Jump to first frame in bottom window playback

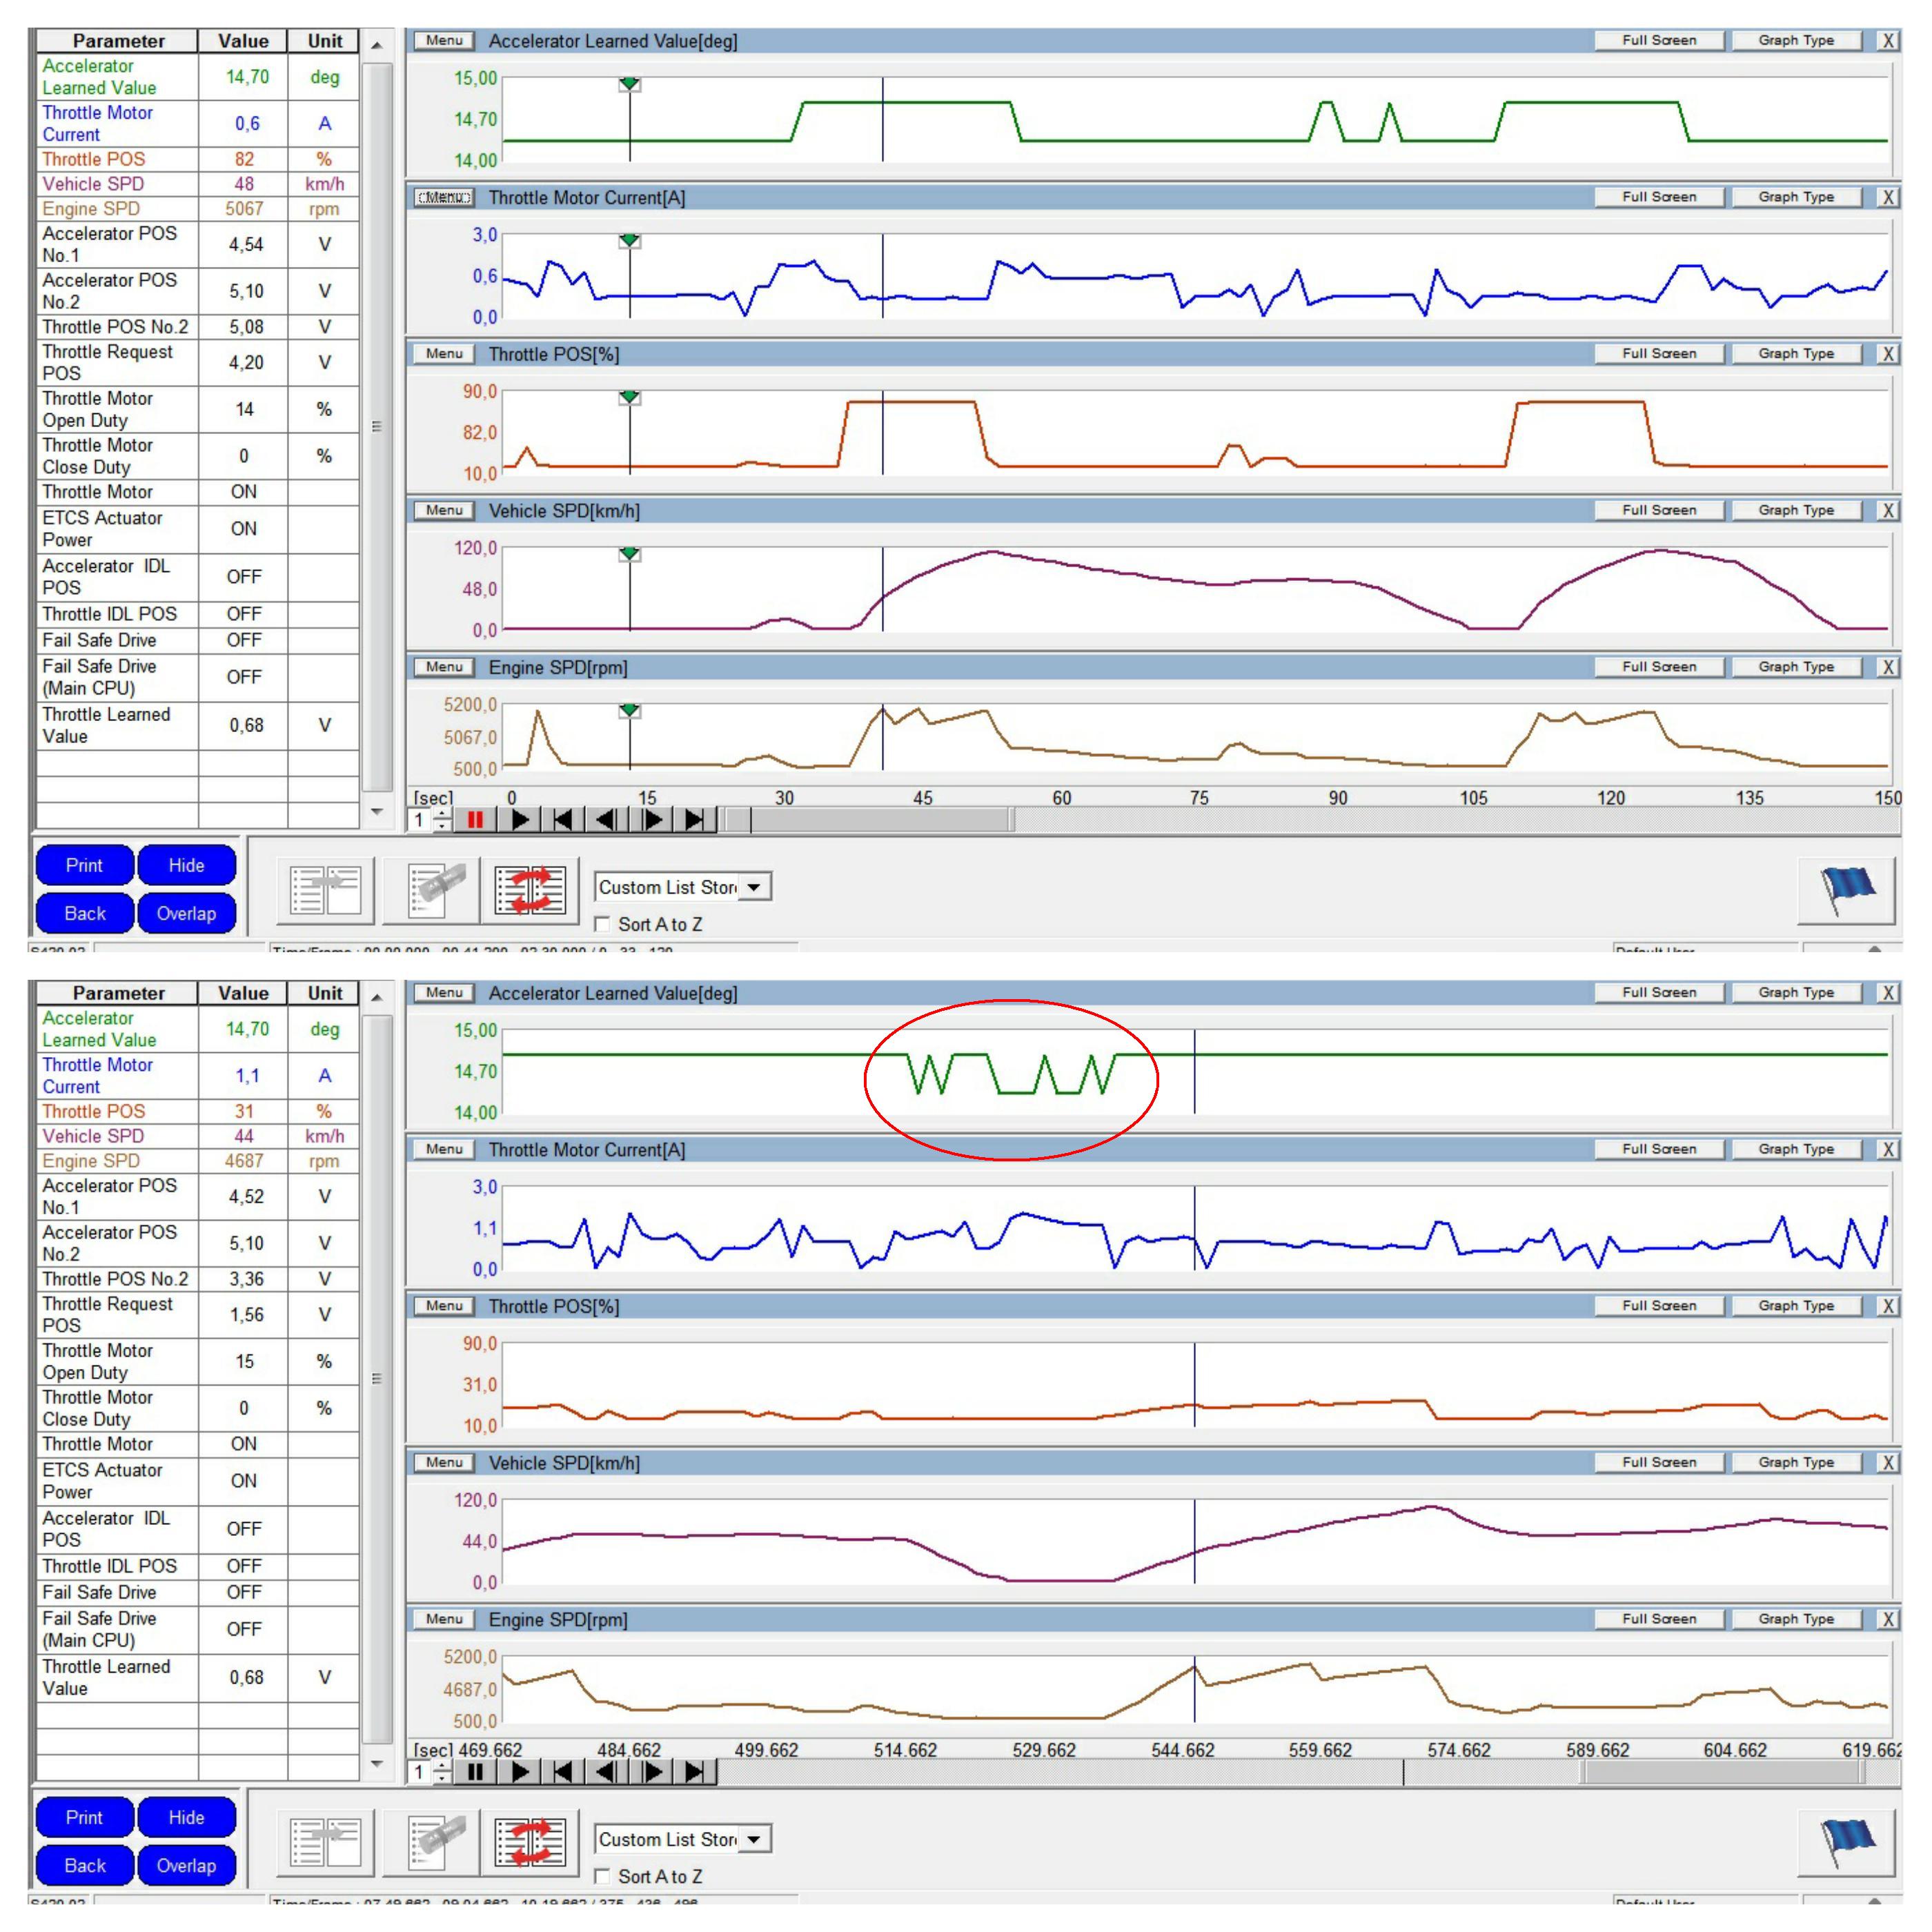tap(563, 1772)
